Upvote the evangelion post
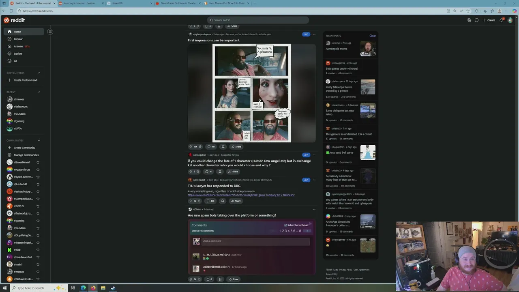Screen dimensions: 519x292 [190, 172]
